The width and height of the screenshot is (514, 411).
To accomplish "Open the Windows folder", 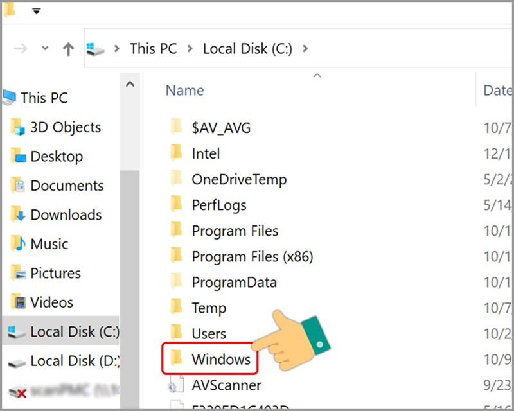I will [x=221, y=360].
